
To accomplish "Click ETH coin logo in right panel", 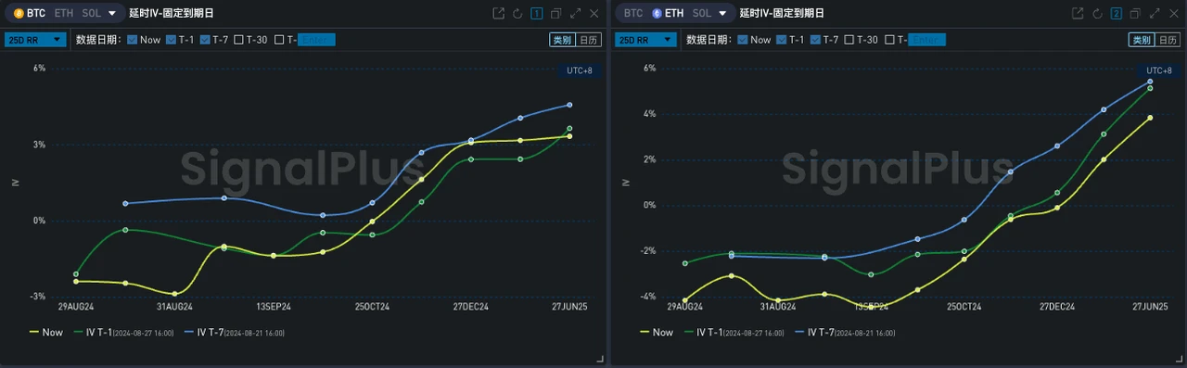I will (x=657, y=13).
